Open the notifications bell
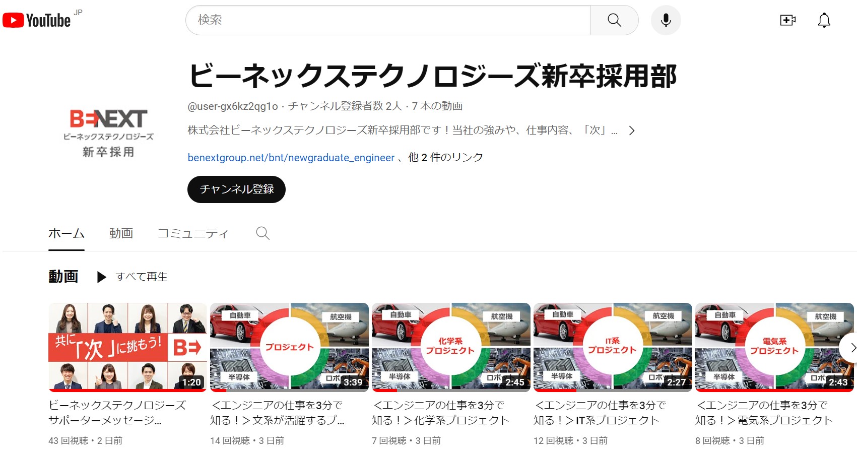This screenshot has height=452, width=857. coord(824,20)
